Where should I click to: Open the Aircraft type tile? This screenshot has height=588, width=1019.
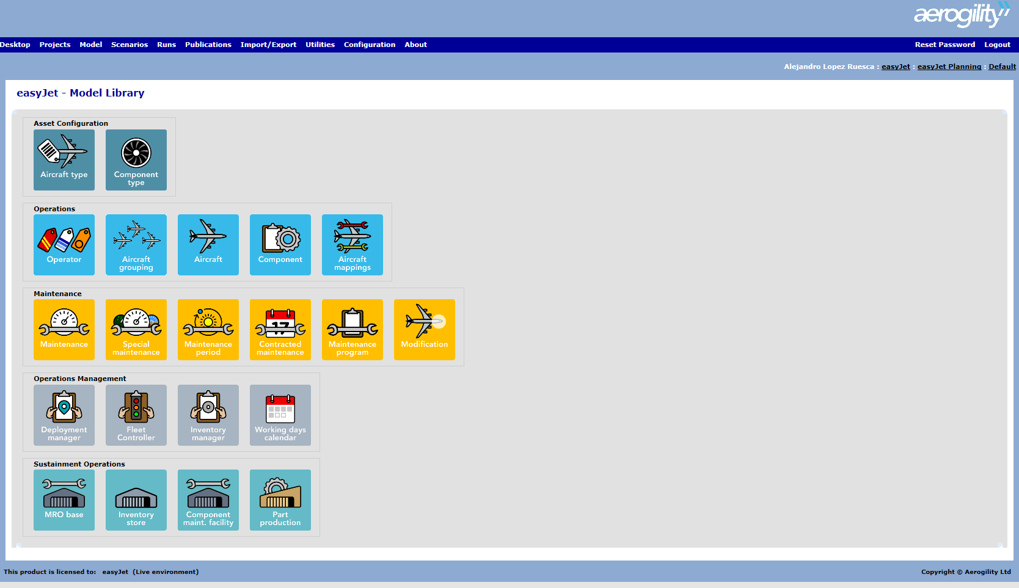64,159
